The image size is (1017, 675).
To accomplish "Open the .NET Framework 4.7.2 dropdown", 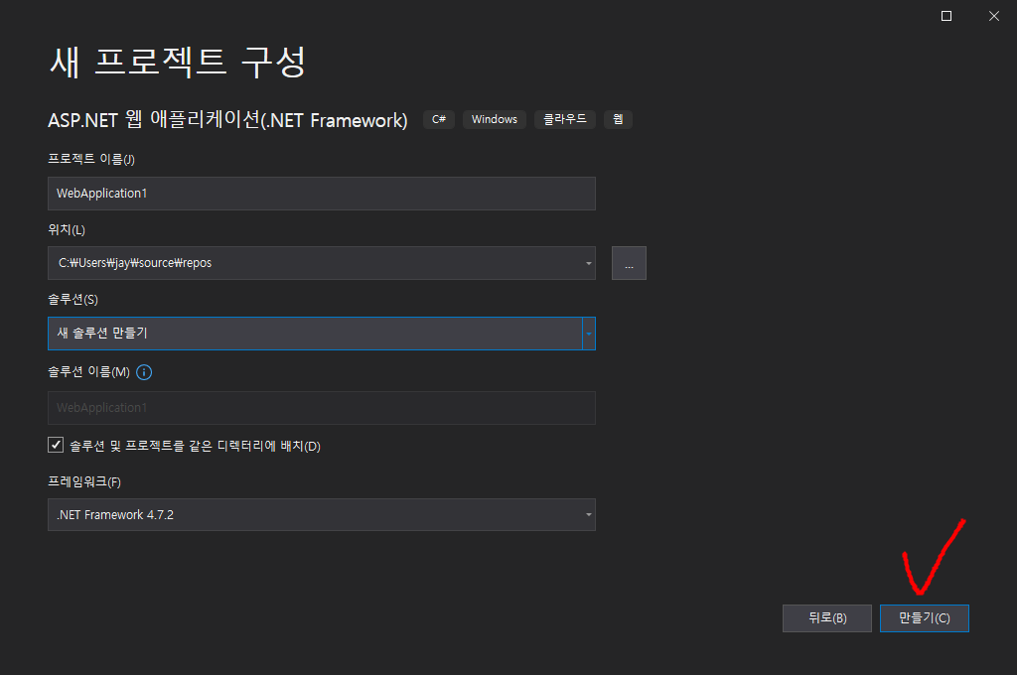I will tap(322, 515).
